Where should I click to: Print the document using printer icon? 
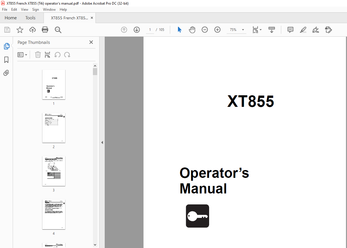pyautogui.click(x=45, y=30)
